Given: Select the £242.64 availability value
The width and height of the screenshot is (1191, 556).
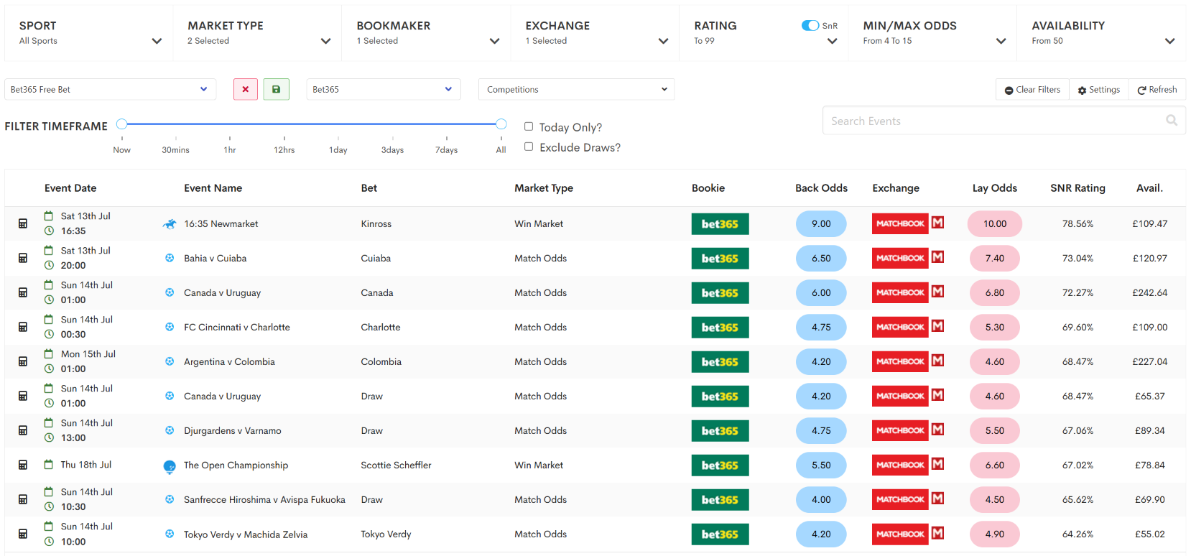Looking at the screenshot, I should [x=1149, y=293].
